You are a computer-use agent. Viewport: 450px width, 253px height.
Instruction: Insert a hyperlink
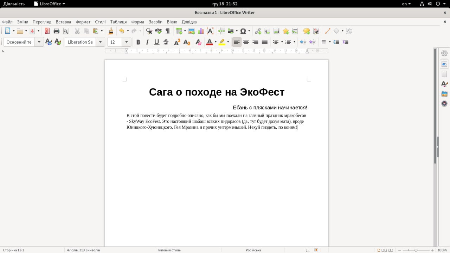click(258, 31)
